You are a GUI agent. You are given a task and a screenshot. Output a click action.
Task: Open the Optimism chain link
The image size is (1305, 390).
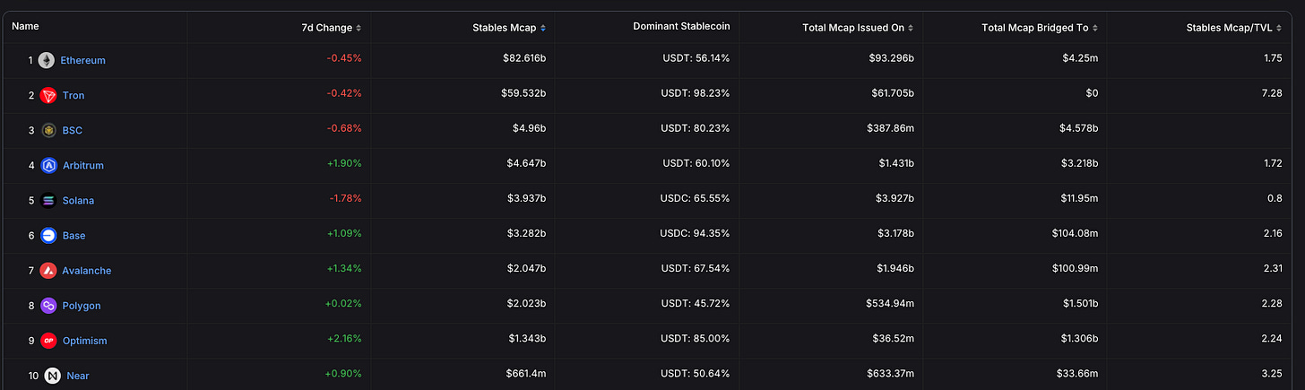click(85, 341)
